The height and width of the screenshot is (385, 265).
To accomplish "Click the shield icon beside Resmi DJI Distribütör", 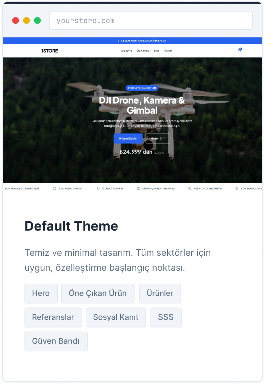I will (x=190, y=188).
